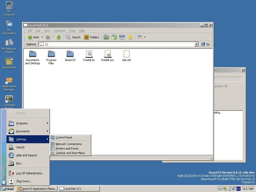Open Help and Support
The height and width of the screenshot is (192, 256).
coord(28,155)
